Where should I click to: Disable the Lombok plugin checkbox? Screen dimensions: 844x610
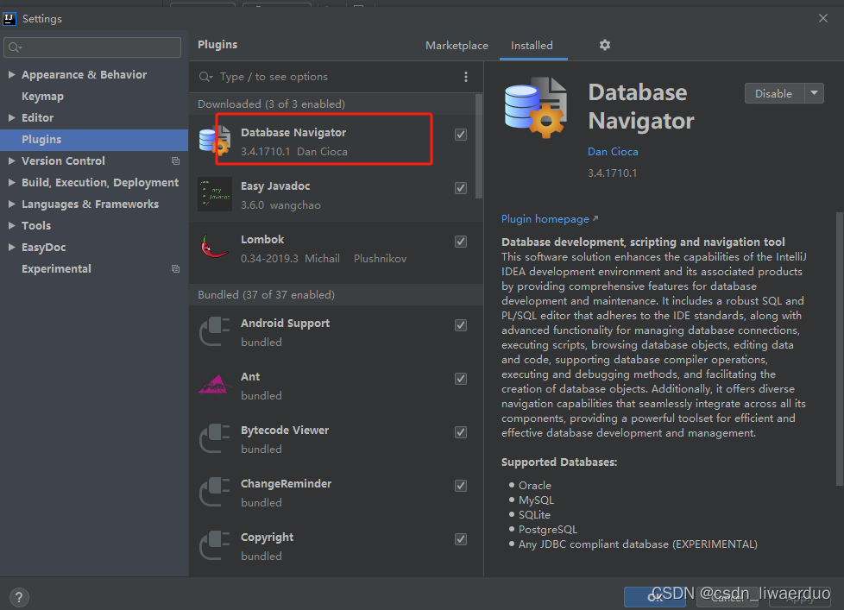click(x=460, y=241)
